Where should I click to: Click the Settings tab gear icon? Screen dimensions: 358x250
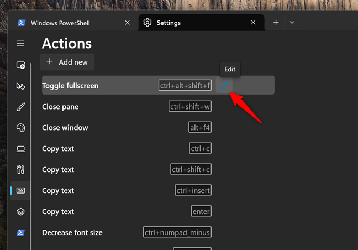tap(148, 23)
